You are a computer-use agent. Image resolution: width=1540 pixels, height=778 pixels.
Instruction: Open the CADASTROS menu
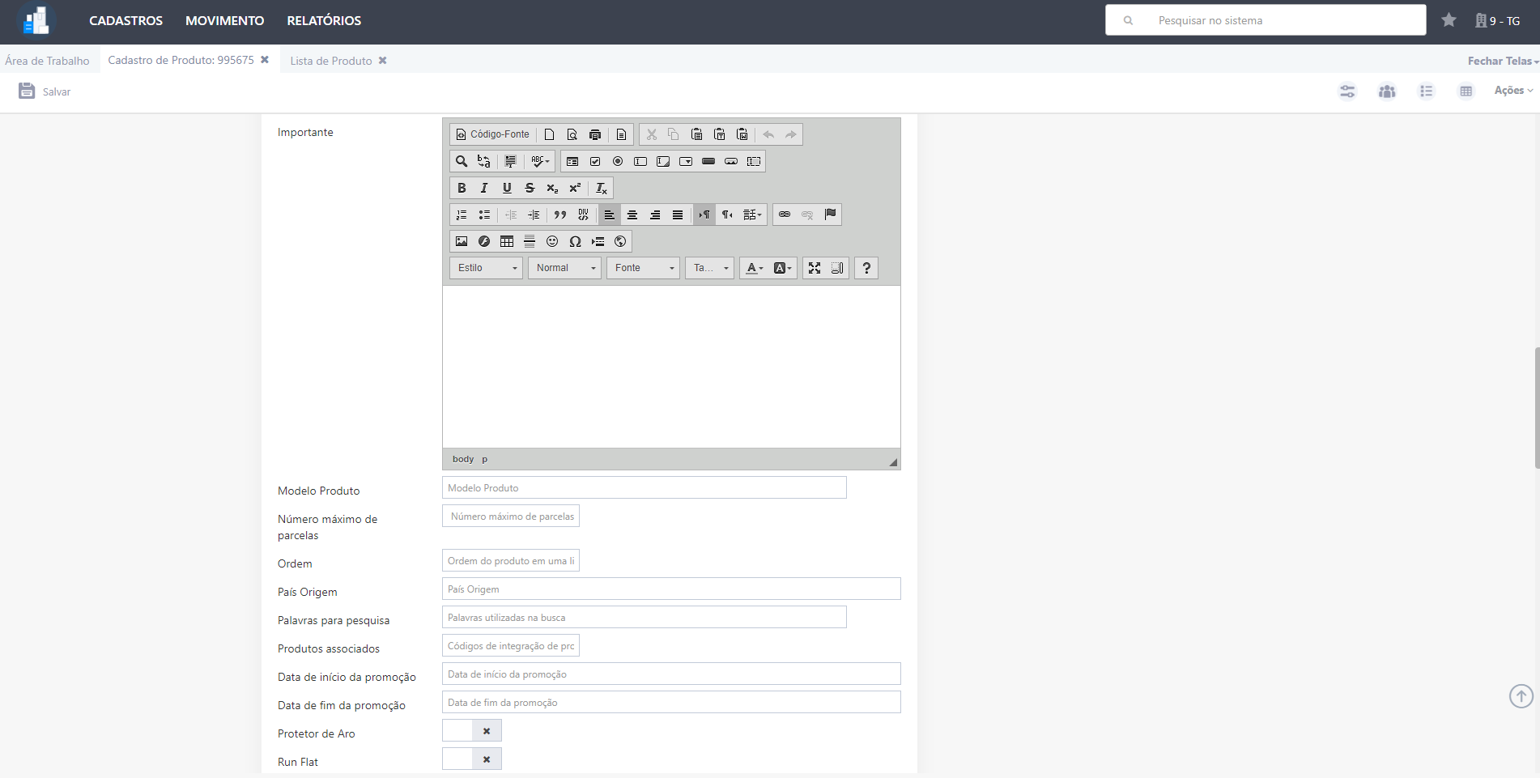click(x=125, y=21)
